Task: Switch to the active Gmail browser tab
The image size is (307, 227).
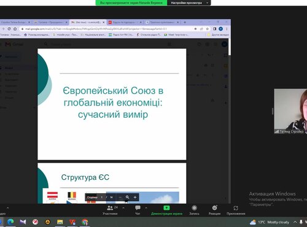Action: click(x=88, y=22)
